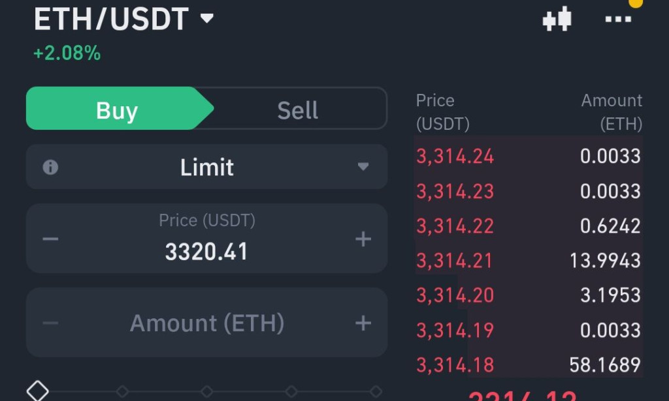Click the leftmost diamond on the amount slider

[37, 390]
